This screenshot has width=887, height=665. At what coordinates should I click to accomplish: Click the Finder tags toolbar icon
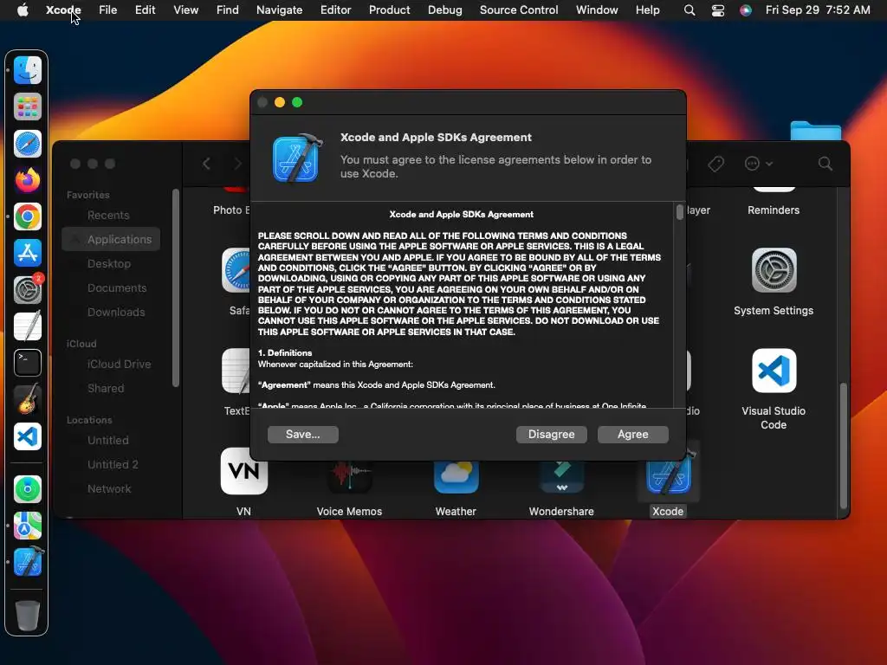coord(715,164)
